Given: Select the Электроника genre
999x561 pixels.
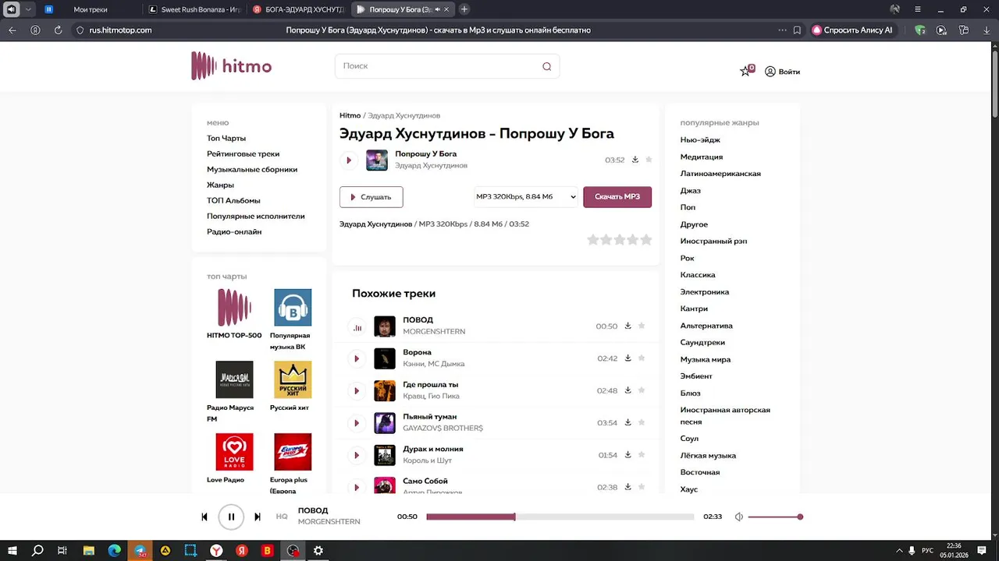Looking at the screenshot, I should coord(705,291).
